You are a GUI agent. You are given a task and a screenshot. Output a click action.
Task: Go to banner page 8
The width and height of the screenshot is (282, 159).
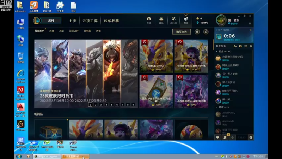click(128, 105)
